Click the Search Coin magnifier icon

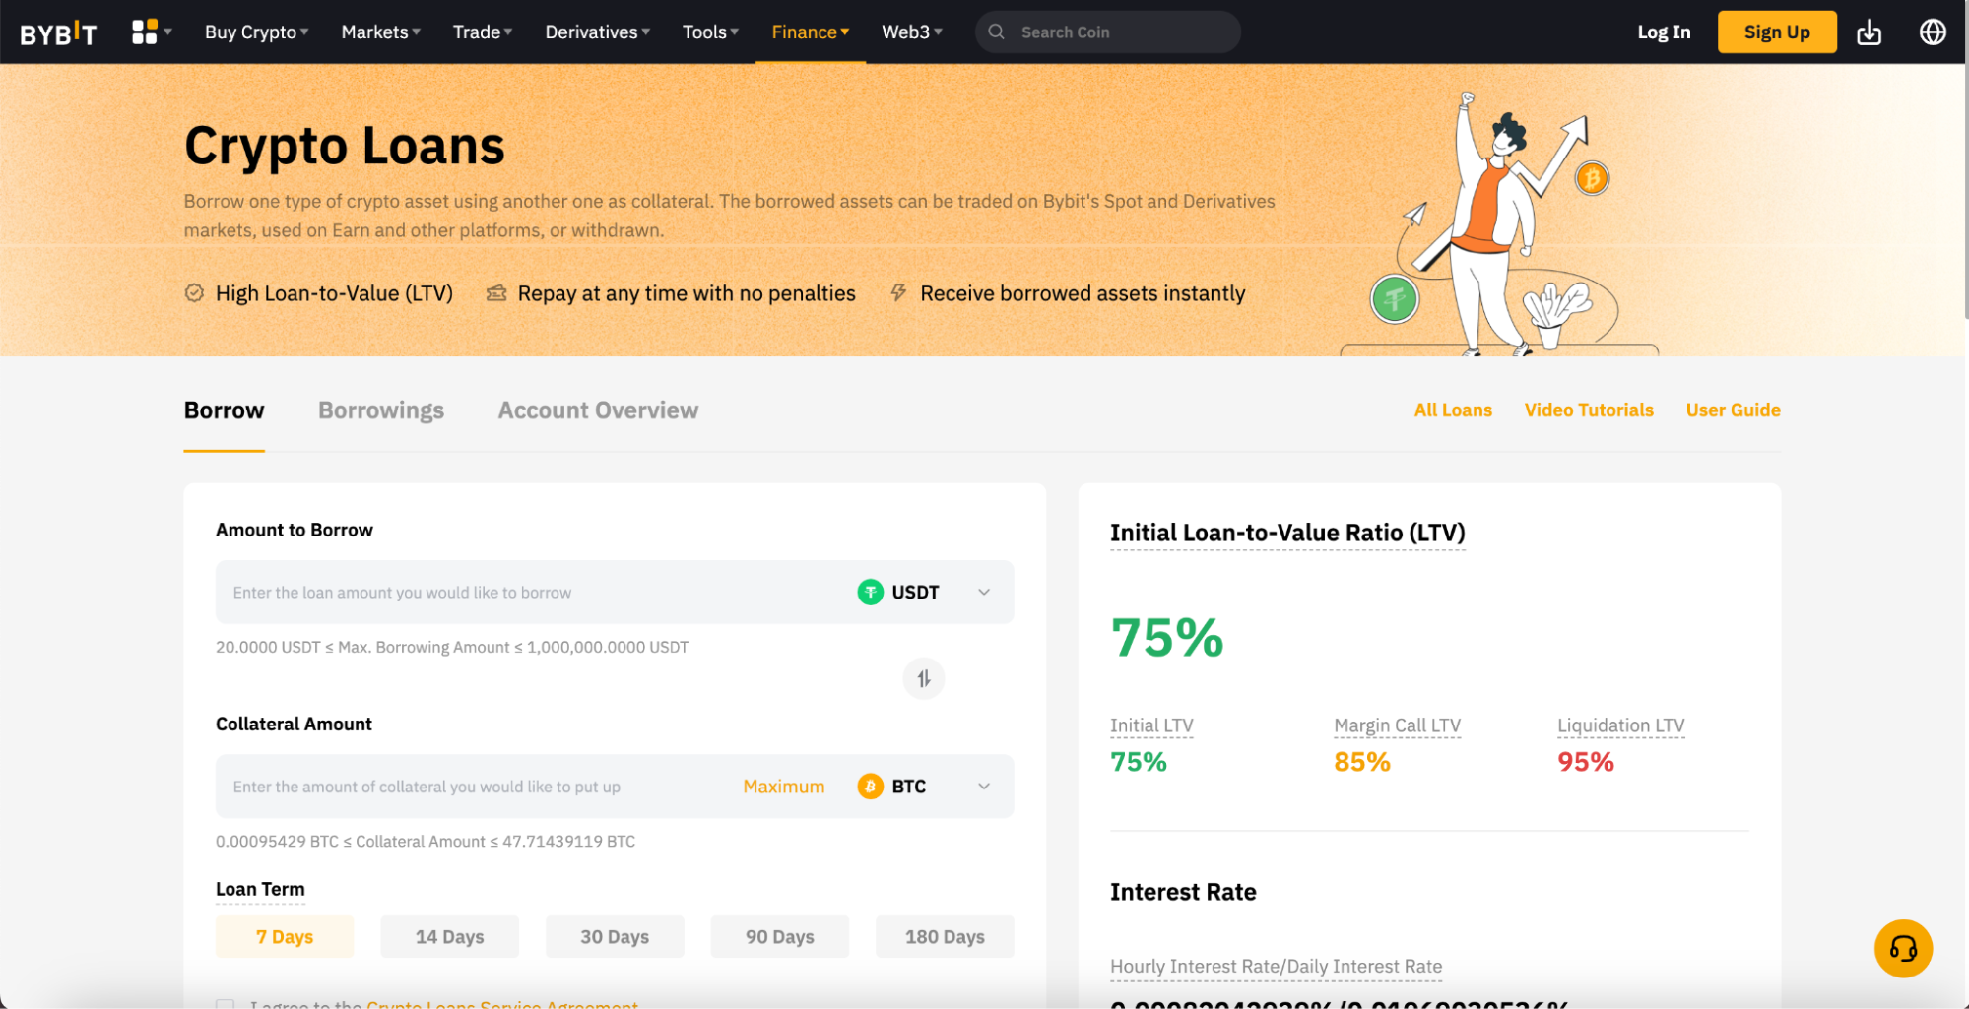tap(996, 32)
